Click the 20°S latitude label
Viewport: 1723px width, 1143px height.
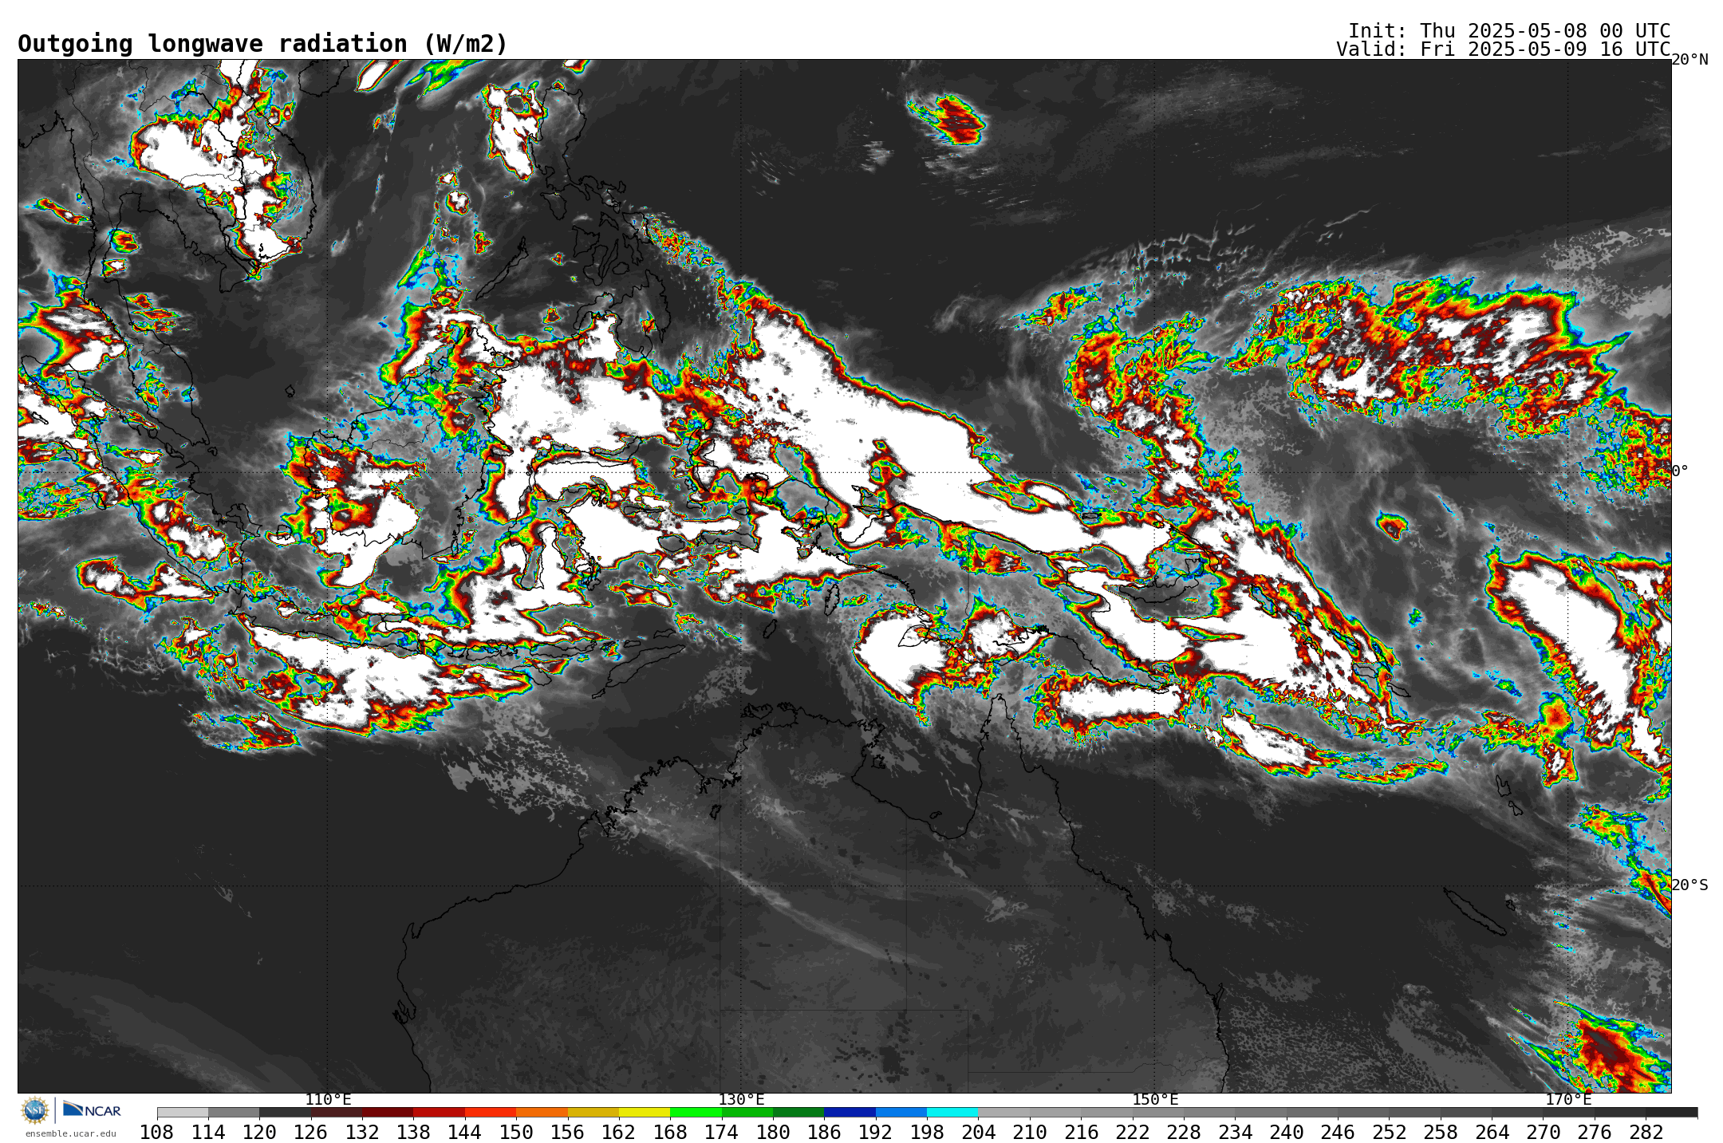(1689, 885)
